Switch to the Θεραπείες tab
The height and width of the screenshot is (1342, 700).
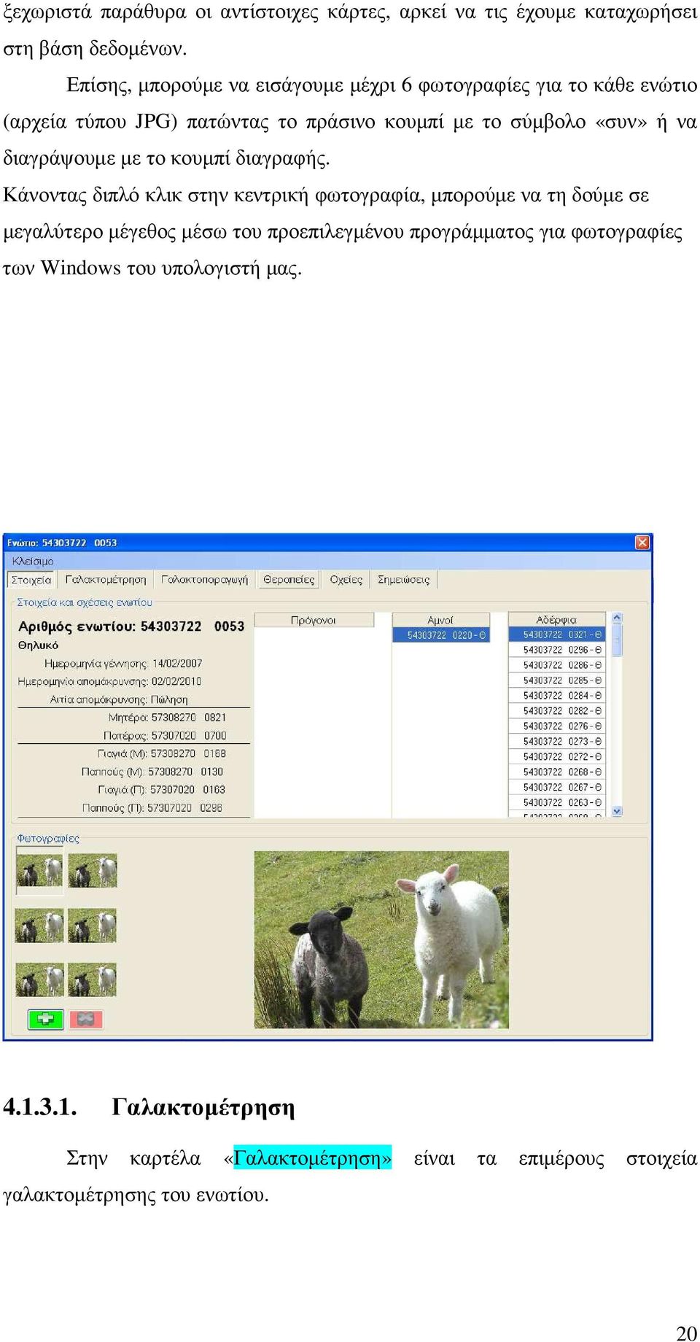(289, 580)
